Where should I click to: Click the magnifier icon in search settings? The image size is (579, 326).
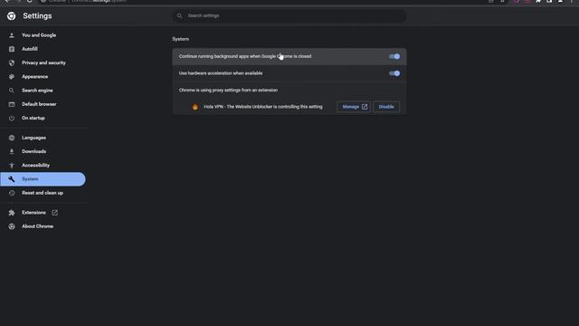179,16
